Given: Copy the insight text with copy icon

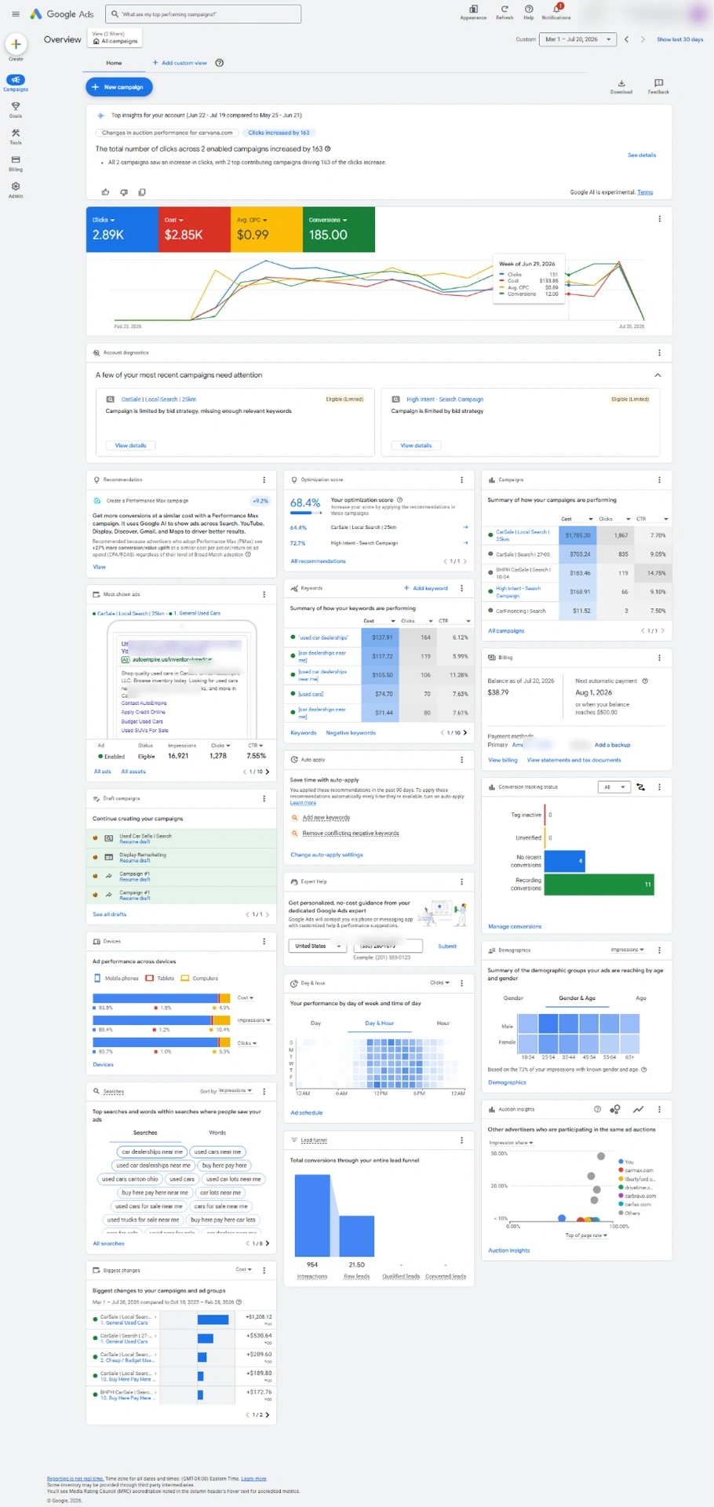Looking at the screenshot, I should pos(142,192).
